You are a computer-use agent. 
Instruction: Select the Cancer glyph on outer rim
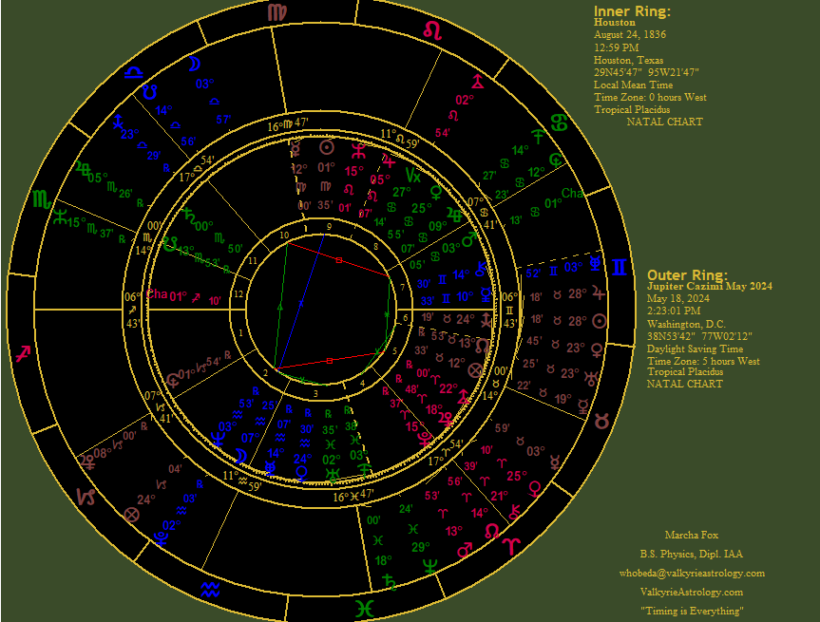(x=560, y=122)
